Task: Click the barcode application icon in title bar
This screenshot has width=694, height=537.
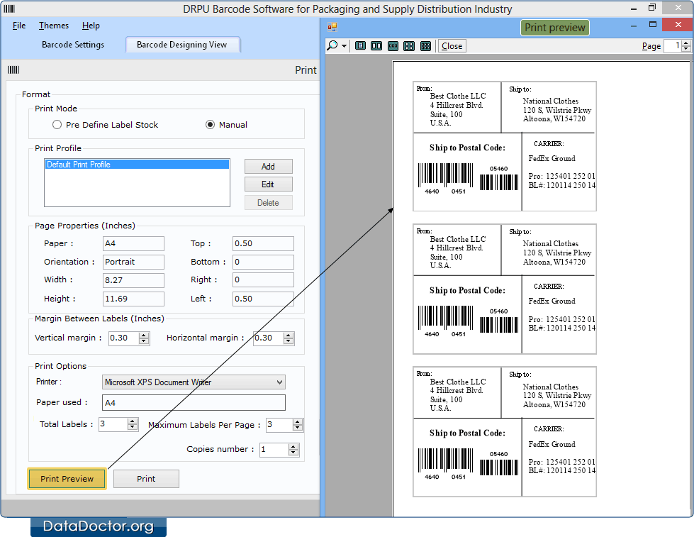Action: tap(9, 9)
